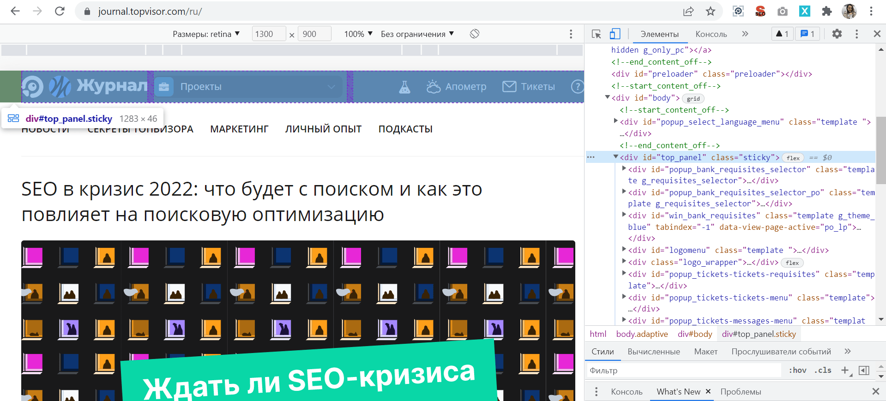Click the grid badge on div#body

pos(693,98)
